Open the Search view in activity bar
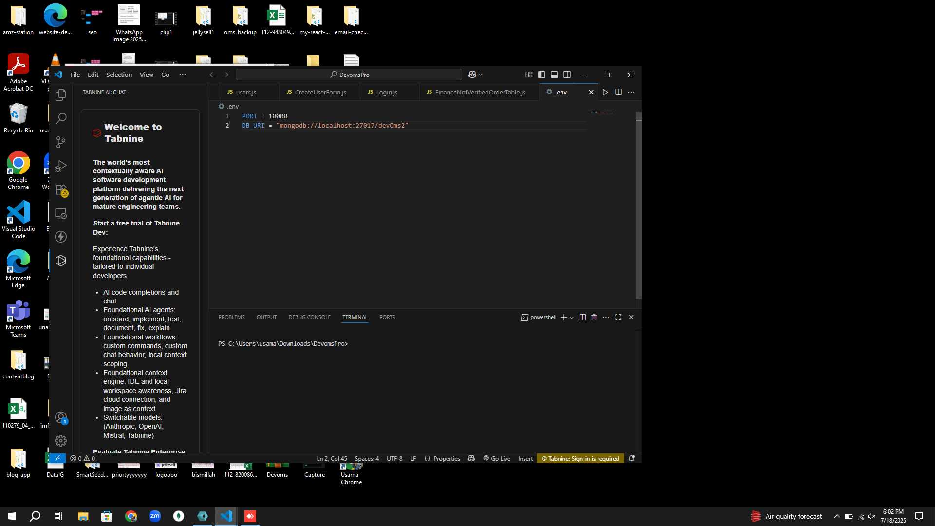The width and height of the screenshot is (935, 526). (x=61, y=118)
